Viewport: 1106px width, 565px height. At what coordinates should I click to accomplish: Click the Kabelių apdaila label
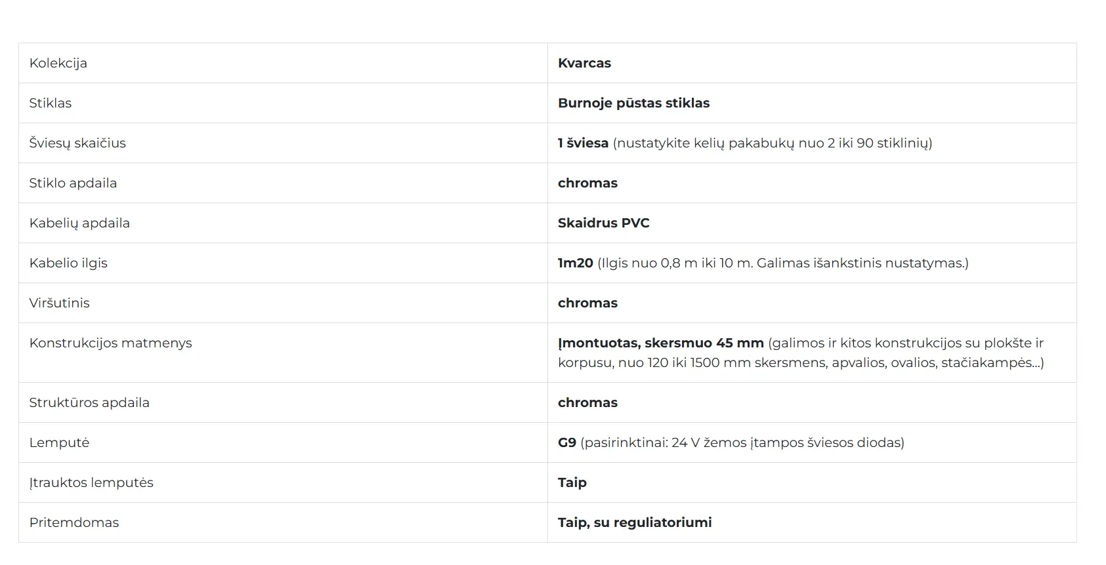(x=79, y=224)
